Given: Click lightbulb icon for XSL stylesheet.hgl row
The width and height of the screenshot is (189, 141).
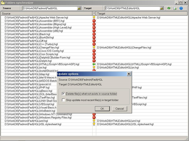Looking at the screenshot, I should [94, 124].
